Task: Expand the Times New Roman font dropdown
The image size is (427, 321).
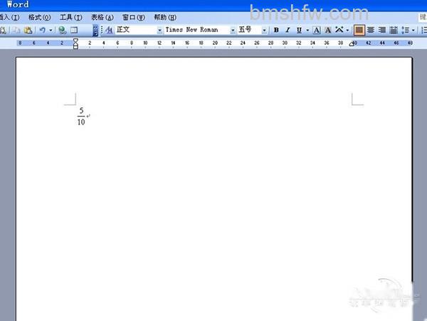Action: pos(233,30)
